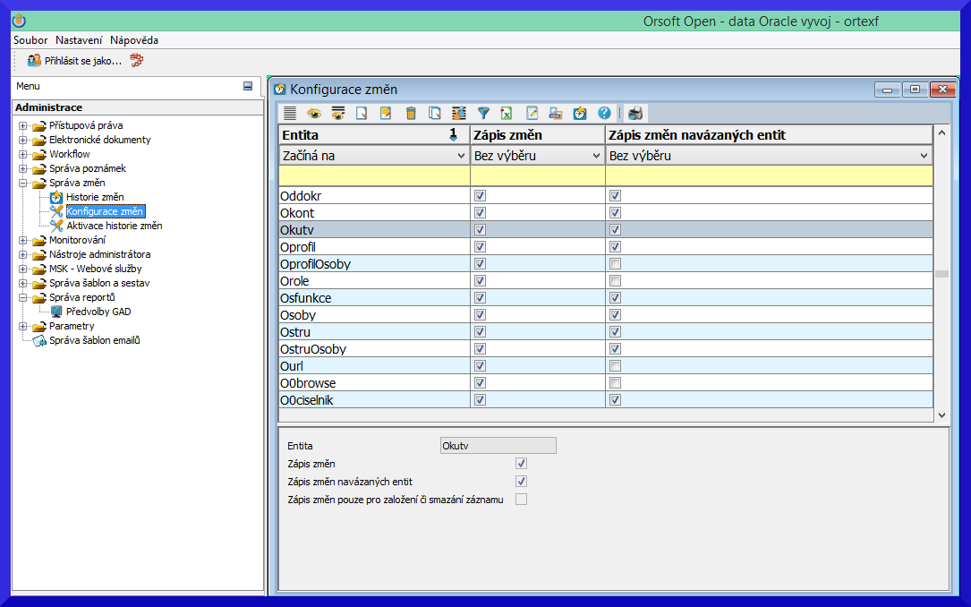Click the funnel filter icon

tap(483, 113)
